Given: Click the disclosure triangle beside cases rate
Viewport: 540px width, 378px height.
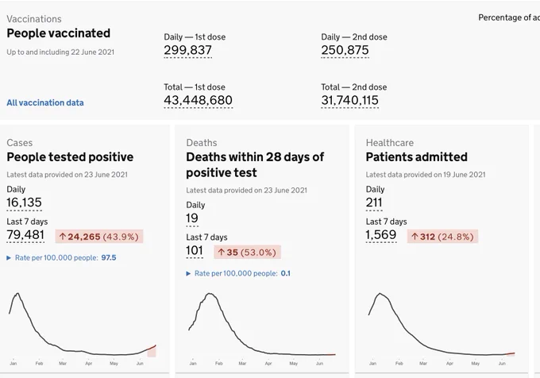Looking at the screenshot, I should coord(9,258).
